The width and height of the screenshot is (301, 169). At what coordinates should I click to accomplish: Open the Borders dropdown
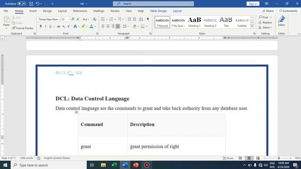tap(146, 26)
